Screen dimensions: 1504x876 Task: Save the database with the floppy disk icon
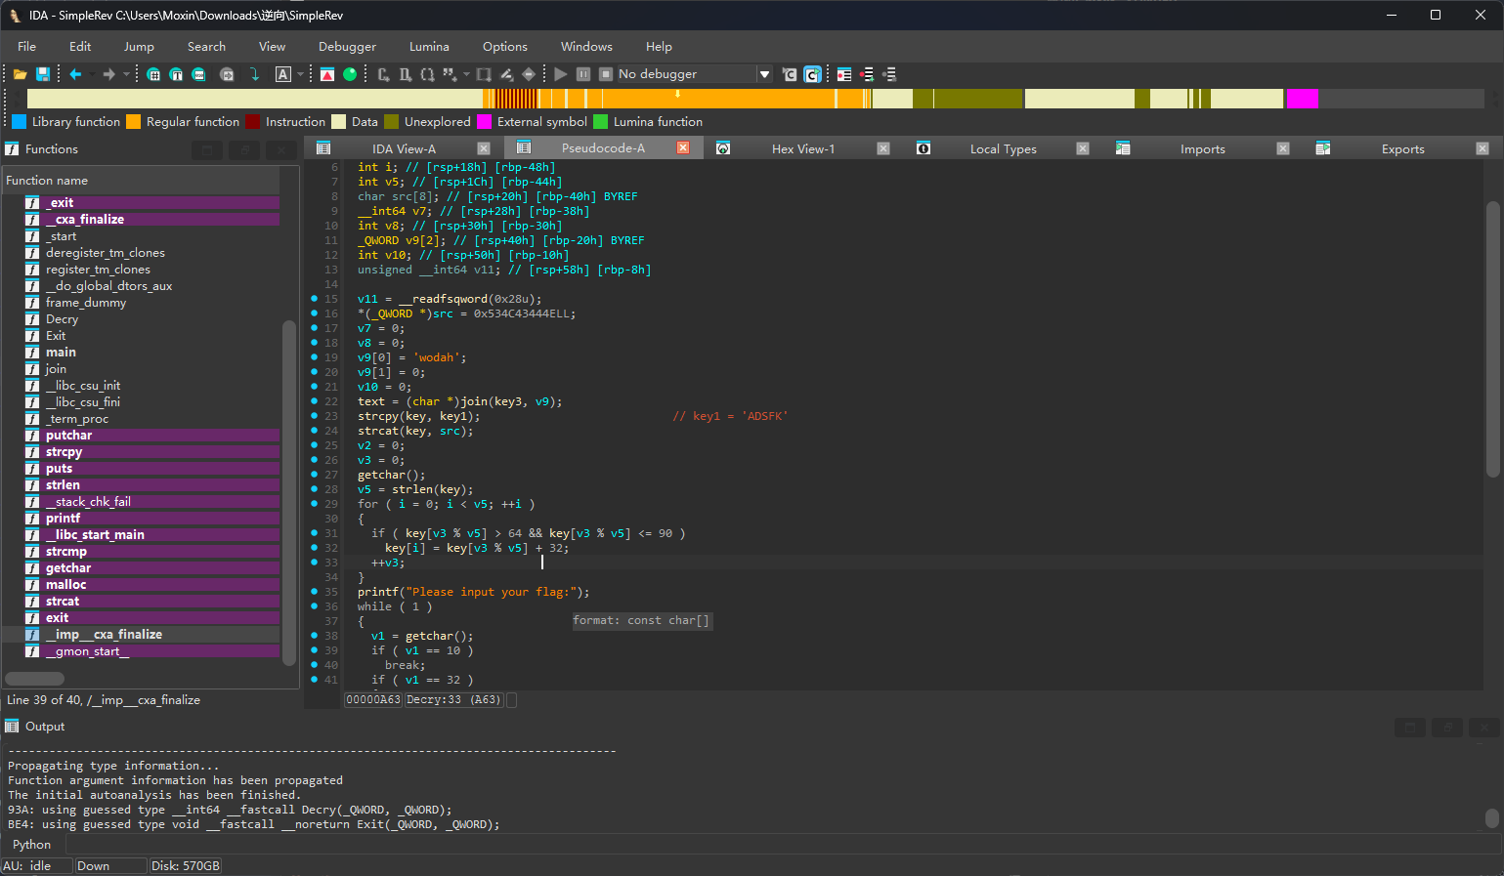tap(43, 74)
